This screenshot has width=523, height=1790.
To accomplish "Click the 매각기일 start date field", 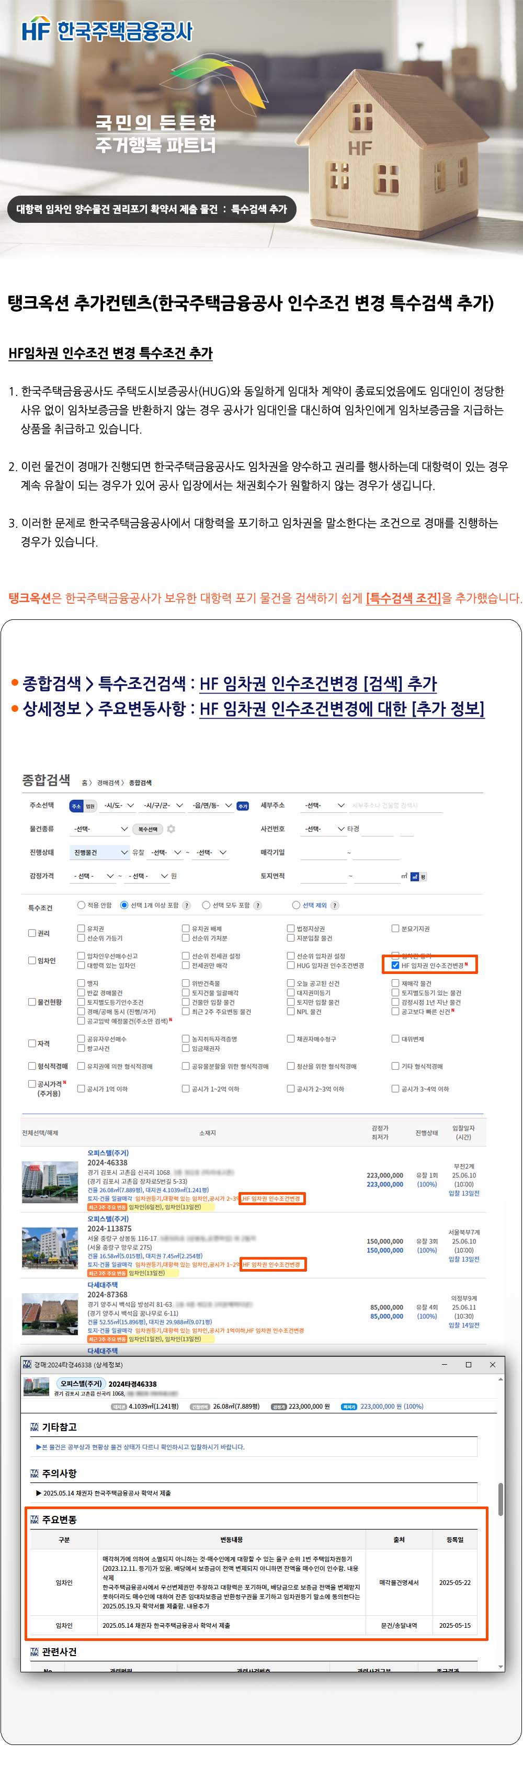I will click(x=324, y=853).
